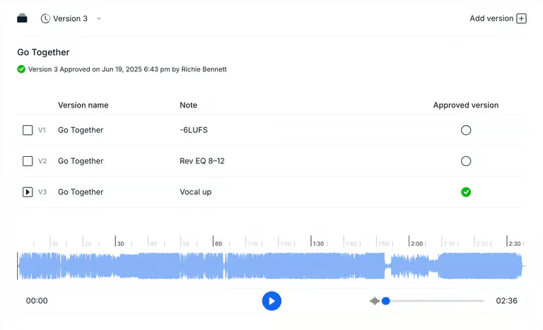The height and width of the screenshot is (330, 543).
Task: Click the -6LUFS note
Action: tap(194, 130)
